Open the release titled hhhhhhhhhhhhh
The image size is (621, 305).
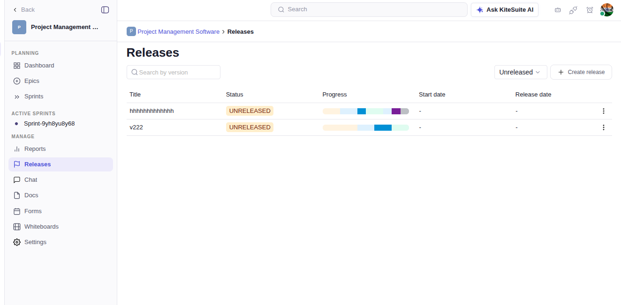pyautogui.click(x=151, y=111)
